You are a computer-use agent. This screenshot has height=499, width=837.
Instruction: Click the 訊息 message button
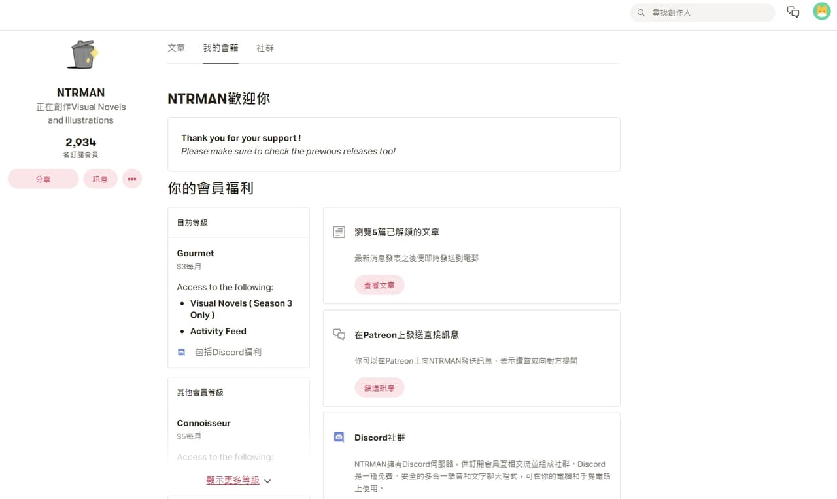click(x=100, y=179)
